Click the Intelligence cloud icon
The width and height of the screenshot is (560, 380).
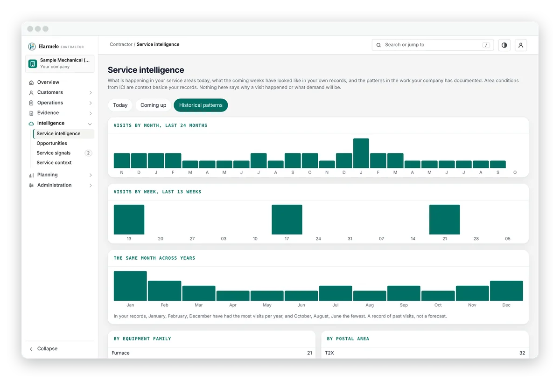click(x=31, y=124)
